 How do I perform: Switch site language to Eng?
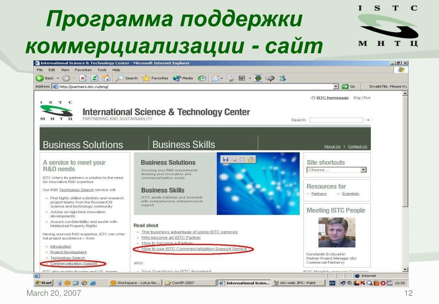[357, 98]
